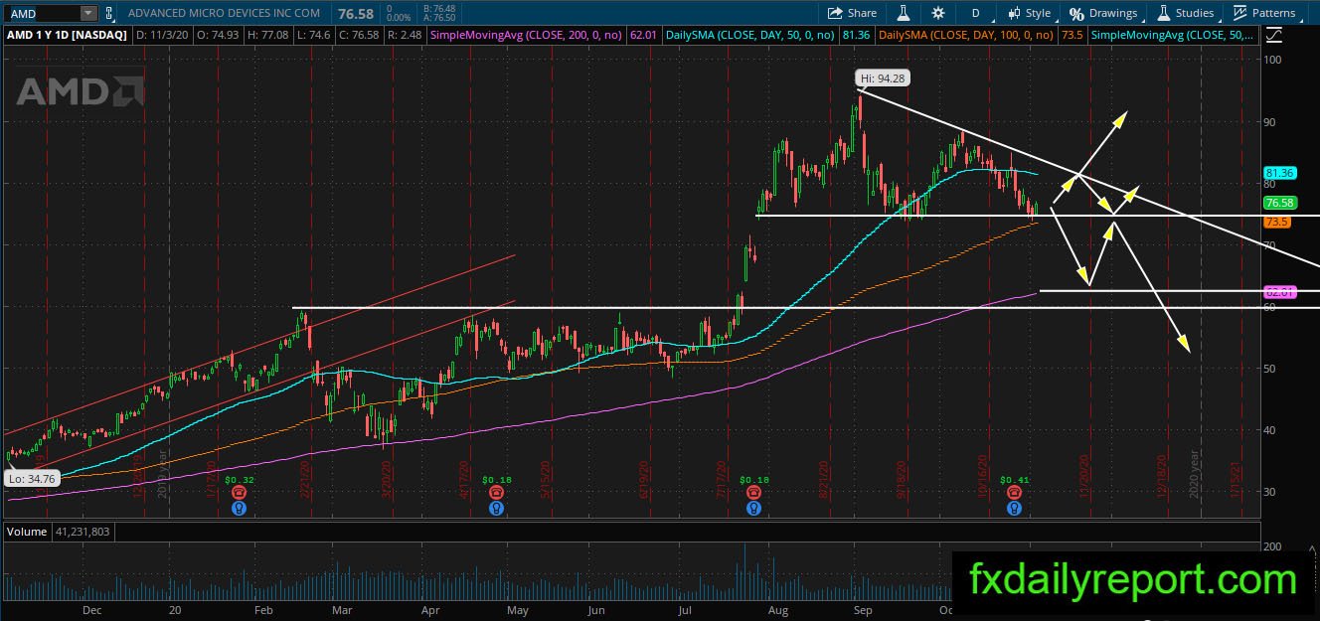Click blue lightbulb icon under April earnings
Image resolution: width=1320 pixels, height=621 pixels.
click(496, 507)
